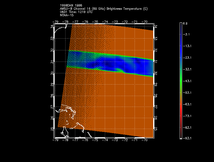The image size is (214, 162).
Task: Click the '32' latitude label on left axis
Action: click(x=52, y=50)
